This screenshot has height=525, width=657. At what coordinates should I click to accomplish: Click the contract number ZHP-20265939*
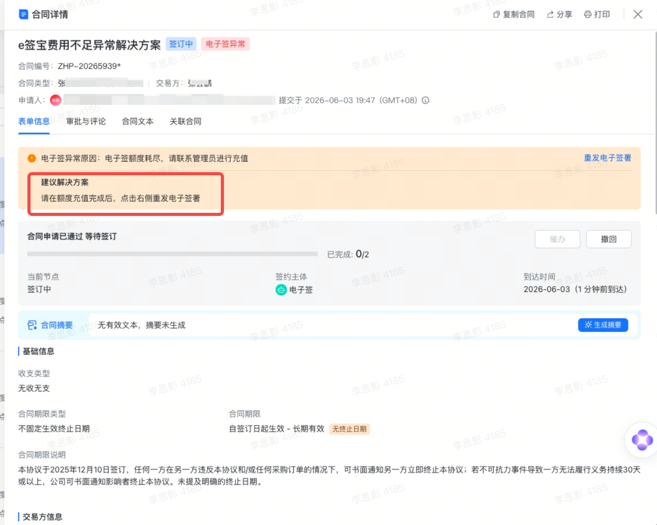click(89, 66)
